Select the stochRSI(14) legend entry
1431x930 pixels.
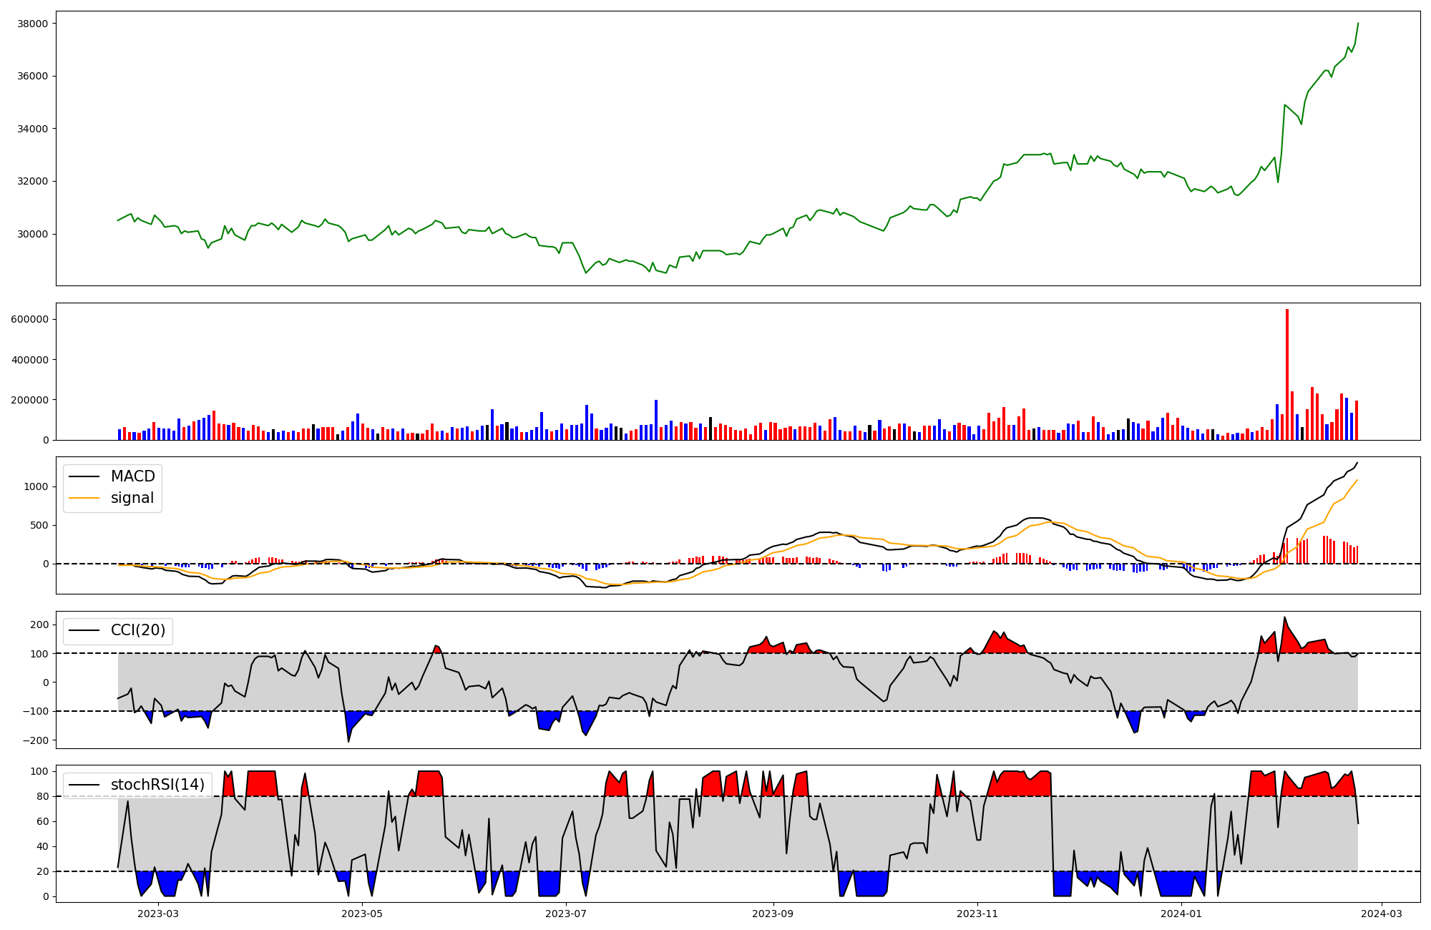157,785
